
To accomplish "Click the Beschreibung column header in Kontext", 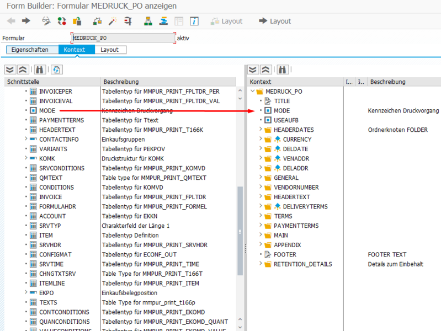I will (x=387, y=82).
